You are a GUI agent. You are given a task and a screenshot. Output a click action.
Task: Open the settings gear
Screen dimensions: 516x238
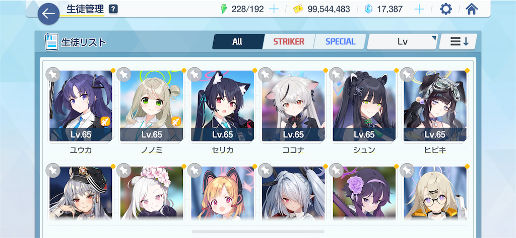click(446, 9)
